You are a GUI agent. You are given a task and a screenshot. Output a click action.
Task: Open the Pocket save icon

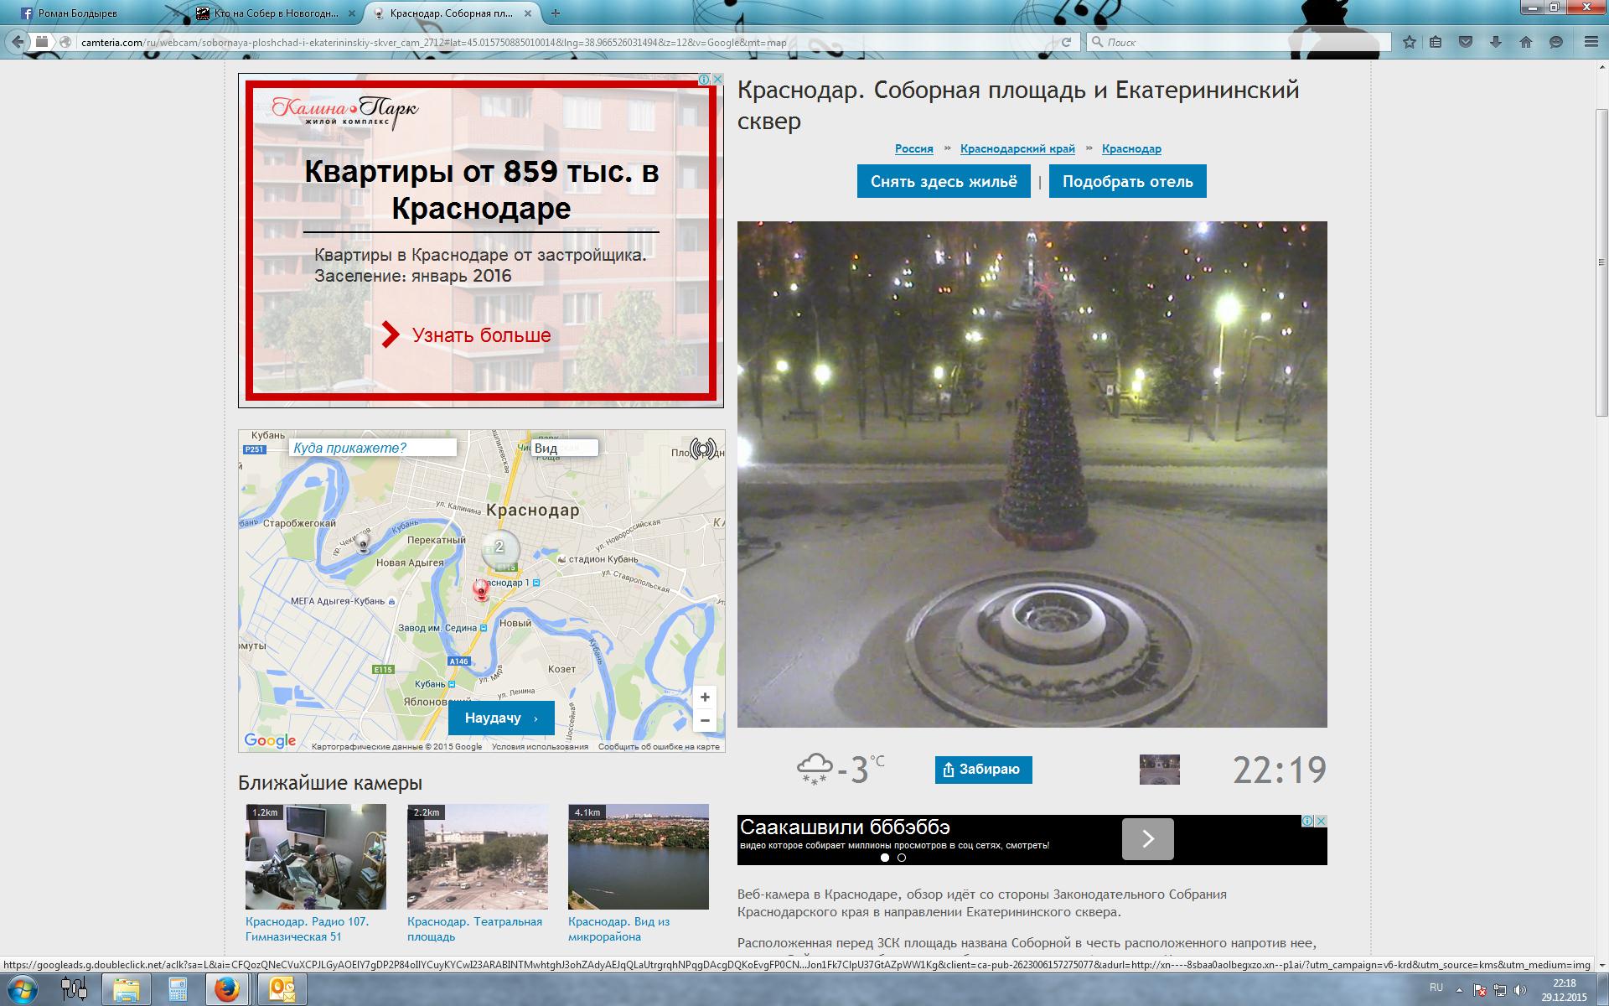point(1466,42)
